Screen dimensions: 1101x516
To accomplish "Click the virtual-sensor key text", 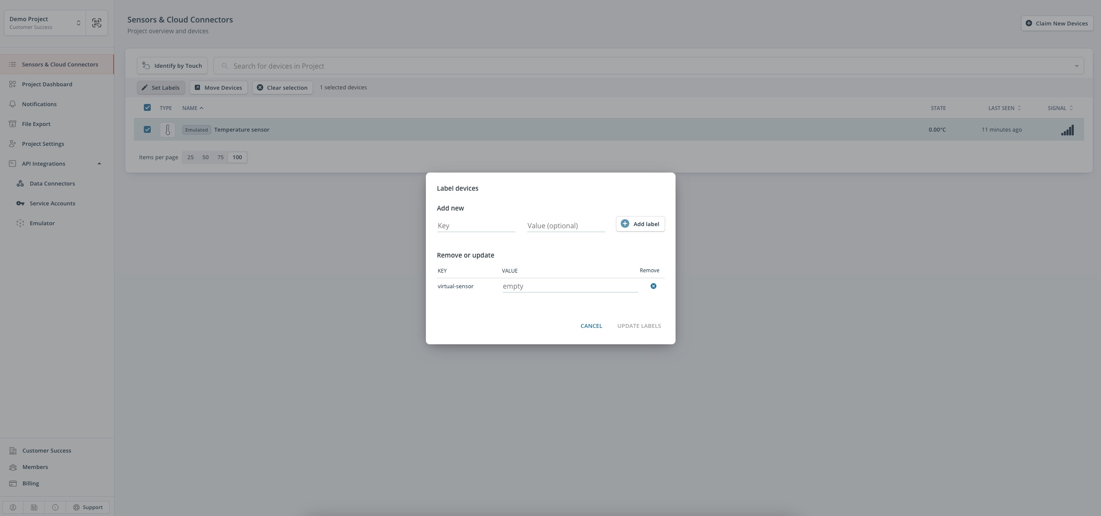I will pyautogui.click(x=456, y=286).
